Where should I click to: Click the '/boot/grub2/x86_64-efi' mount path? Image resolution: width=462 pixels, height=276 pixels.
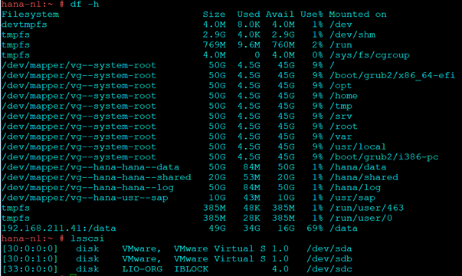(392, 75)
